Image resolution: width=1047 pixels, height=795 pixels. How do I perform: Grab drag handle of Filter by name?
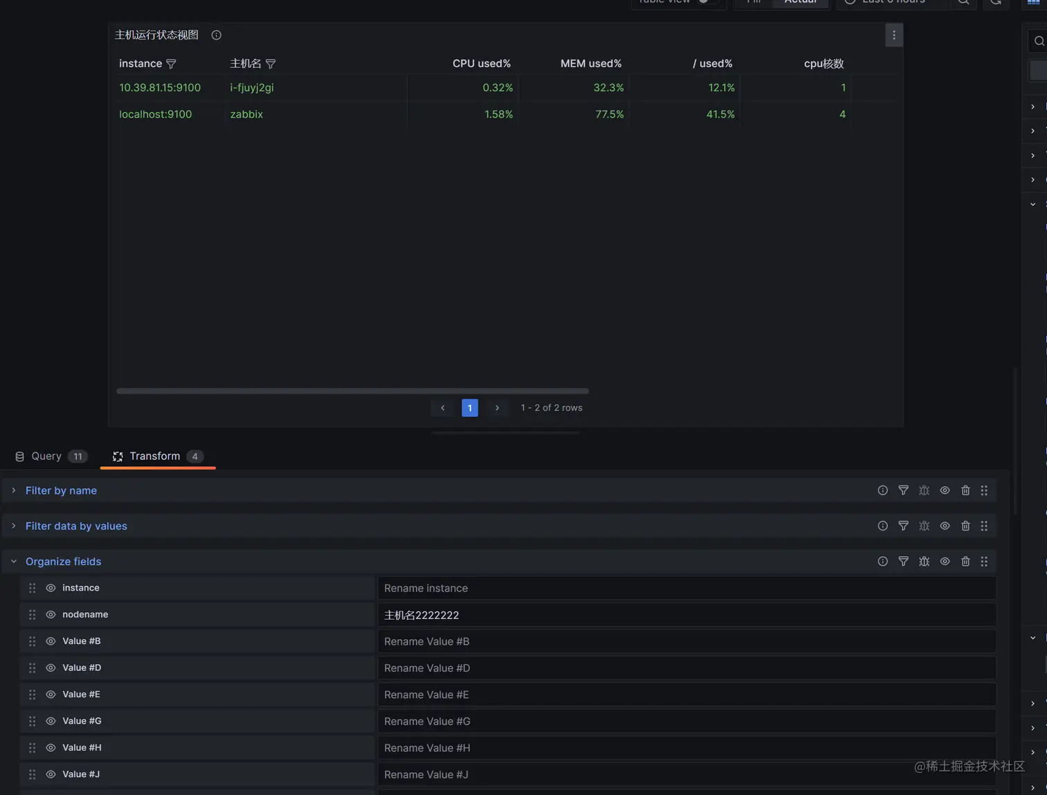pyautogui.click(x=984, y=490)
